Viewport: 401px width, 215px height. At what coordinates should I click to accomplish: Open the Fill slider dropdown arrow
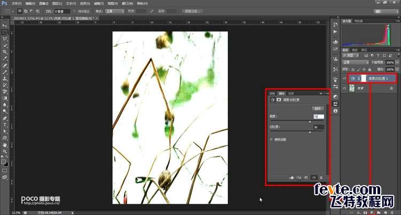[x=397, y=69]
